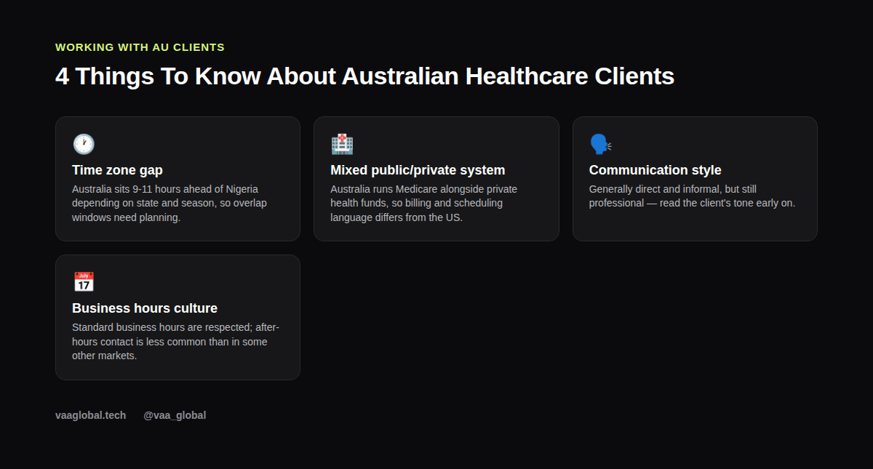Select the 'Mixed public/private system' heading
Screen dimensions: 873x469
pos(418,170)
